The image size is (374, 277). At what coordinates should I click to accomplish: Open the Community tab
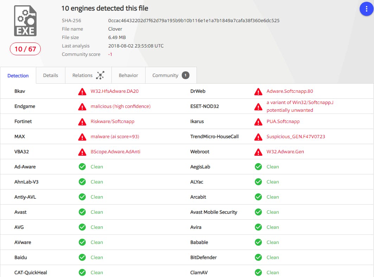click(165, 75)
